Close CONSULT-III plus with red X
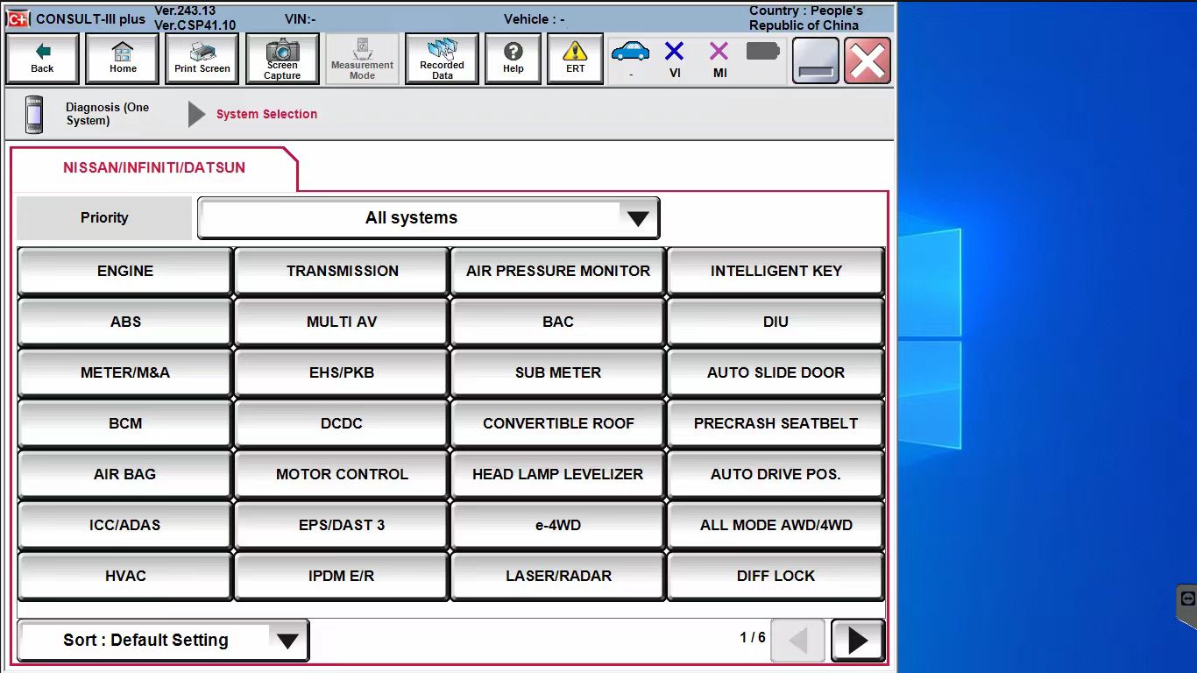The width and height of the screenshot is (1197, 673). (x=868, y=60)
